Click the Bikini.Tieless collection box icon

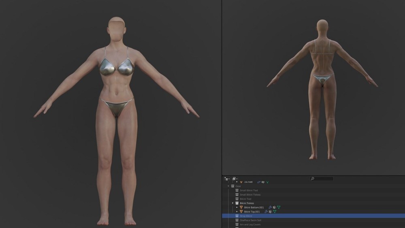point(237,203)
